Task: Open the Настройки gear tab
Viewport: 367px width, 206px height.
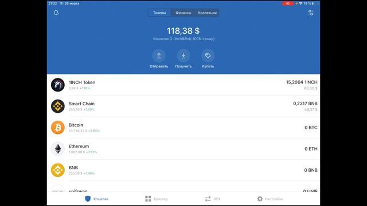Action: click(x=270, y=199)
